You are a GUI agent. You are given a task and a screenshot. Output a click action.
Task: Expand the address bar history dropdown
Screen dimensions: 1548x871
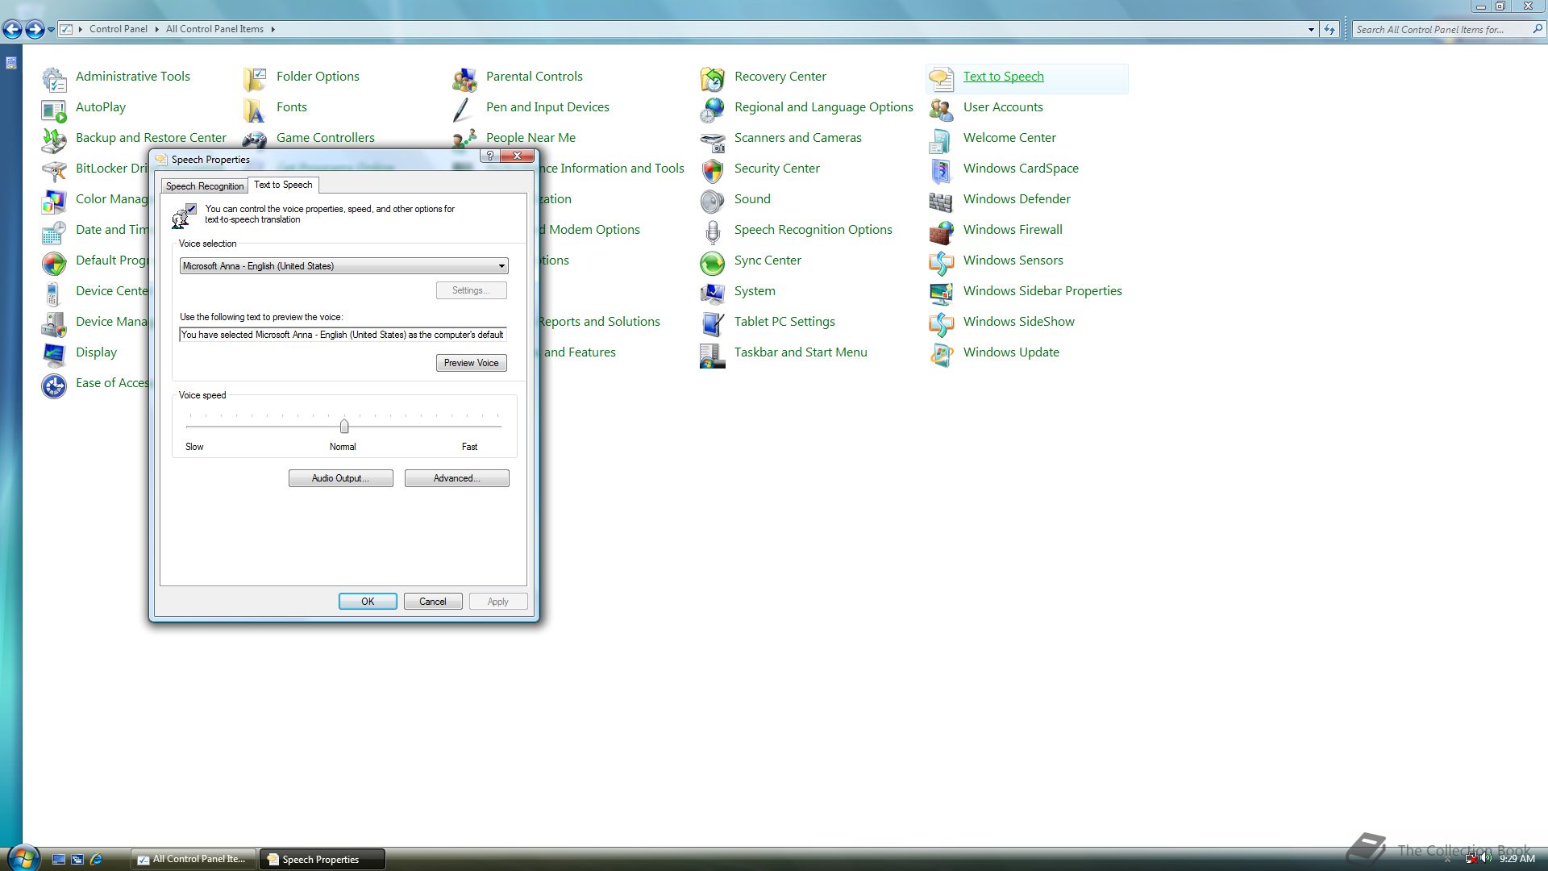[1311, 30]
